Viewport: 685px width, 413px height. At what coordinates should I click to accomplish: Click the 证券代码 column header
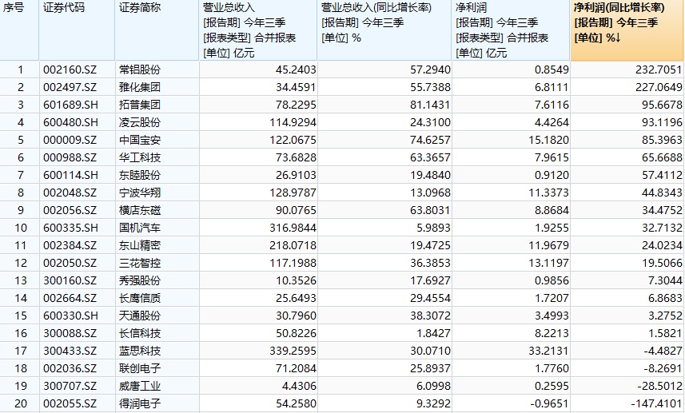tap(77, 30)
